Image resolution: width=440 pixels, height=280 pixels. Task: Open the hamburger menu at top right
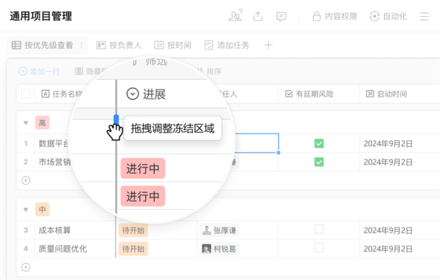click(425, 16)
